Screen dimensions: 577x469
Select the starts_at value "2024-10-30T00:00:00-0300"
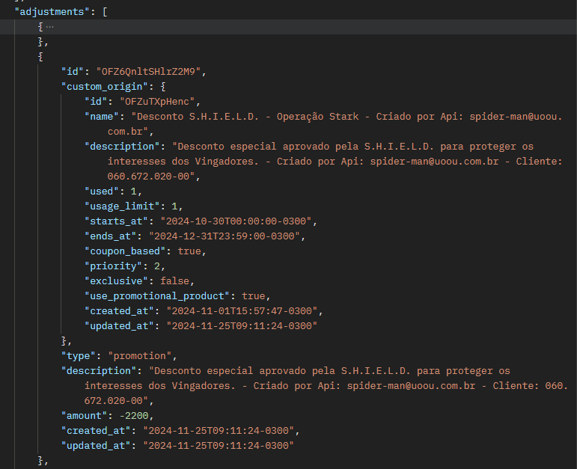coord(236,221)
